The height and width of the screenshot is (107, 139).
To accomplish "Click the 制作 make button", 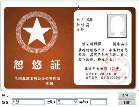I will click(x=127, y=102).
